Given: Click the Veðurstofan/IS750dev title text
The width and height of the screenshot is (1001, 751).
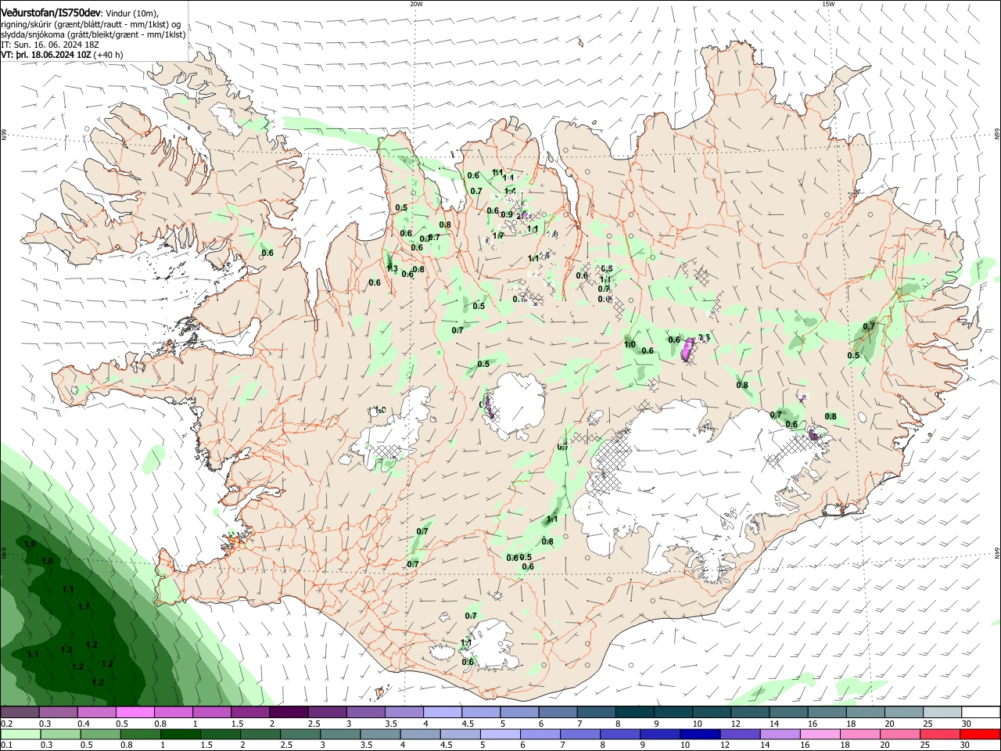Looking at the screenshot, I should click(51, 13).
